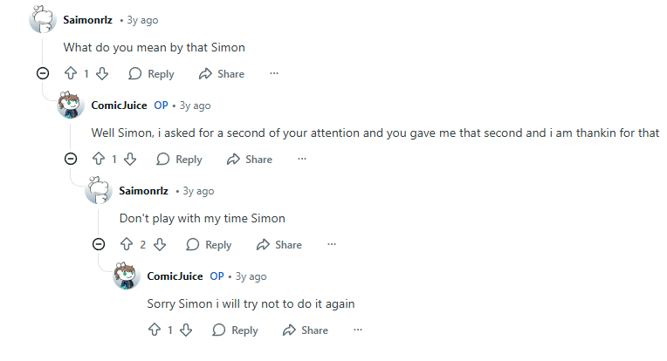Upvote the "Sorry Simon" comment

pyautogui.click(x=155, y=330)
